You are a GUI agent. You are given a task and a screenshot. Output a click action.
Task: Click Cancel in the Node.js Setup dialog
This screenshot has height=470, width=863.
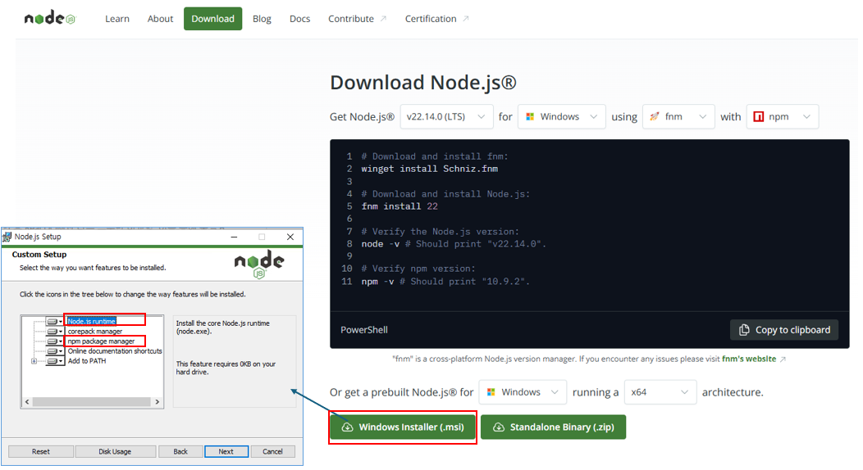272,451
